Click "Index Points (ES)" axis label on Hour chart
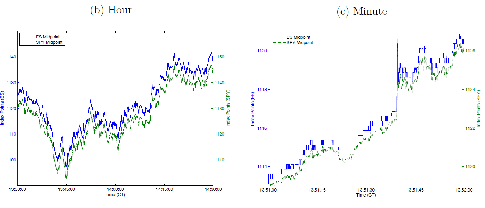Screen dimensions: 485x208 (x=3, y=108)
